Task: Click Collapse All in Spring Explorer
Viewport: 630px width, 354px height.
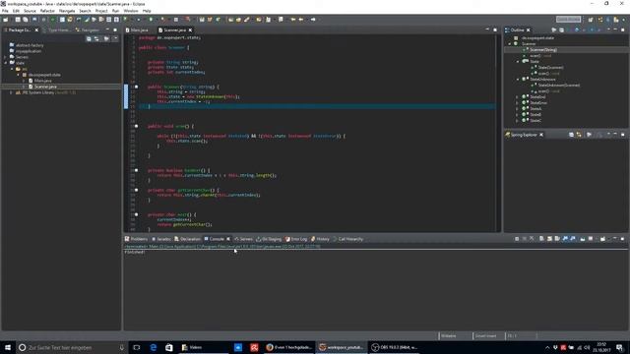Action: 571,135
